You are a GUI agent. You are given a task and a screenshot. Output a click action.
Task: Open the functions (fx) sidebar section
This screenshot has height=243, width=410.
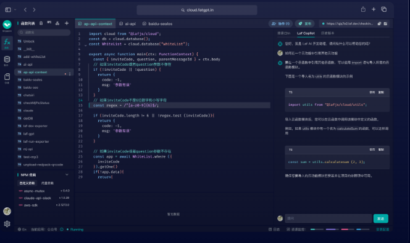pos(7,43)
